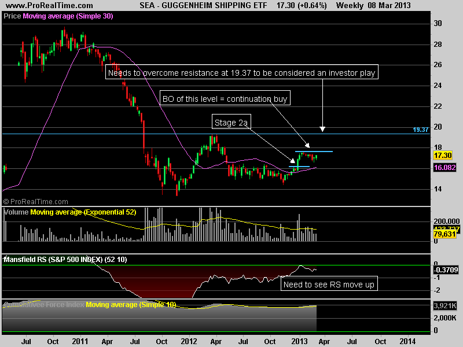Viewport: 463px width, 347px height.
Task: Click the 28 price axis label
Action: coord(438,45)
